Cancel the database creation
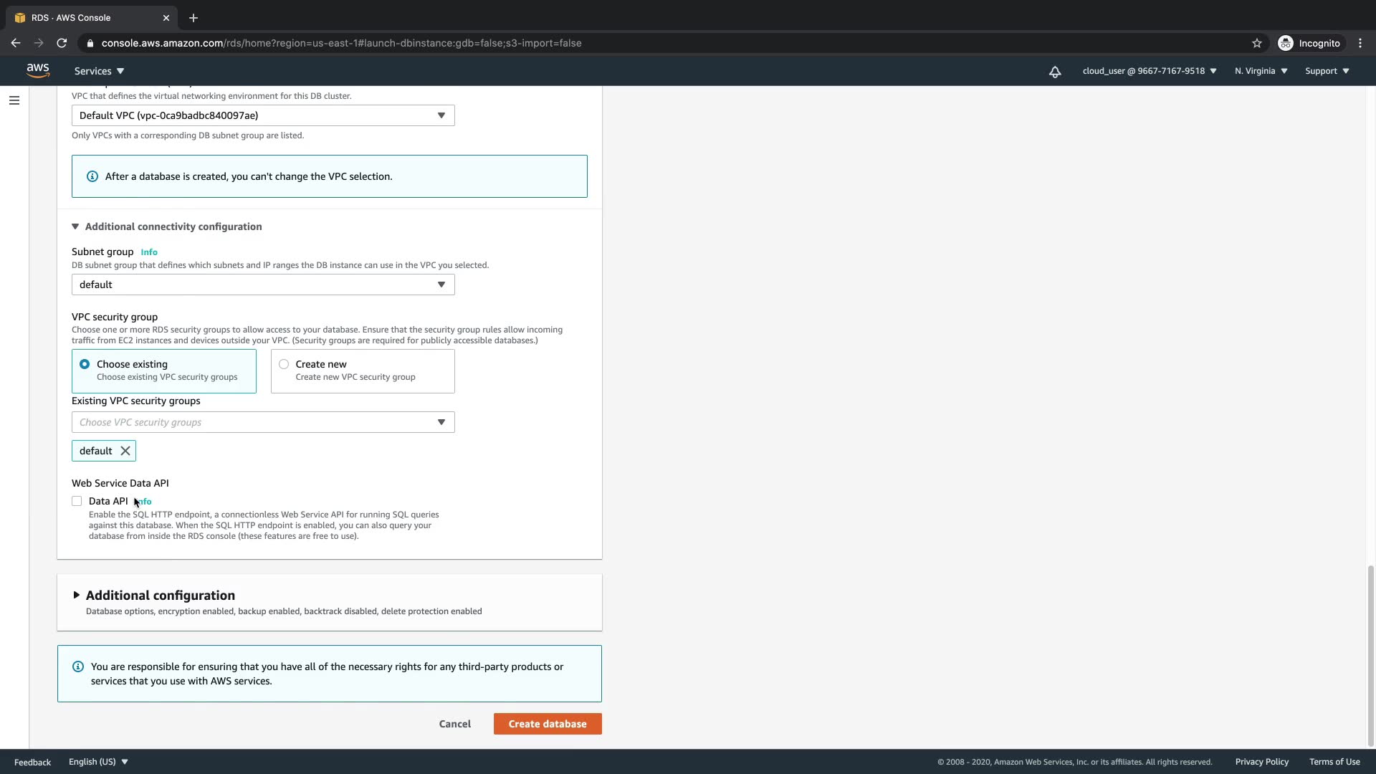1376x774 pixels. tap(454, 724)
